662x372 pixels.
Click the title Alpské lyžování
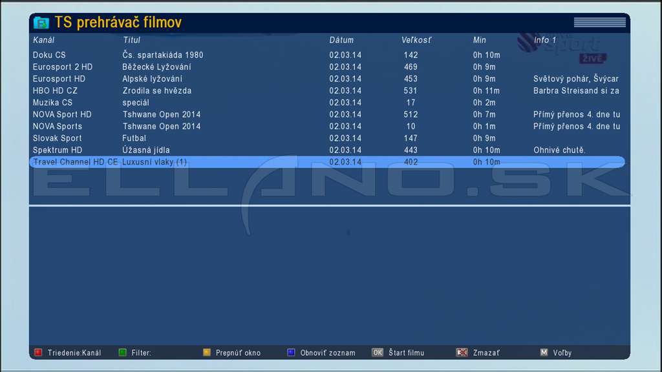153,79
